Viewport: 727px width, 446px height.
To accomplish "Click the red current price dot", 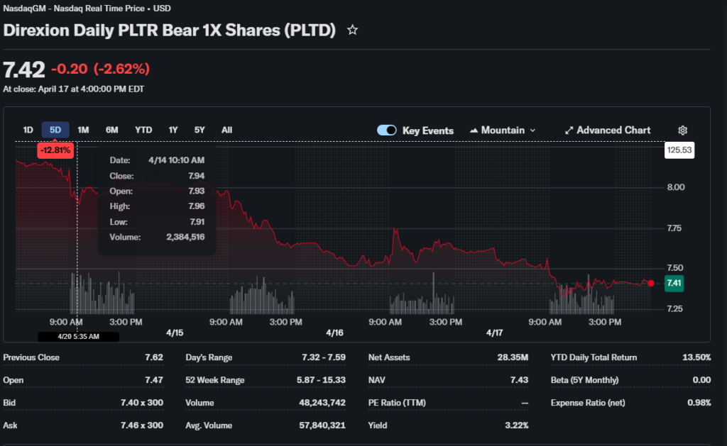I will click(x=651, y=283).
